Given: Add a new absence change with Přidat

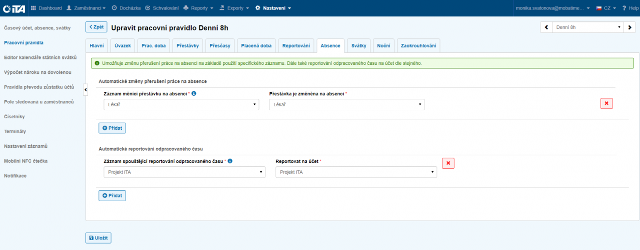Looking at the screenshot, I should [112, 128].
